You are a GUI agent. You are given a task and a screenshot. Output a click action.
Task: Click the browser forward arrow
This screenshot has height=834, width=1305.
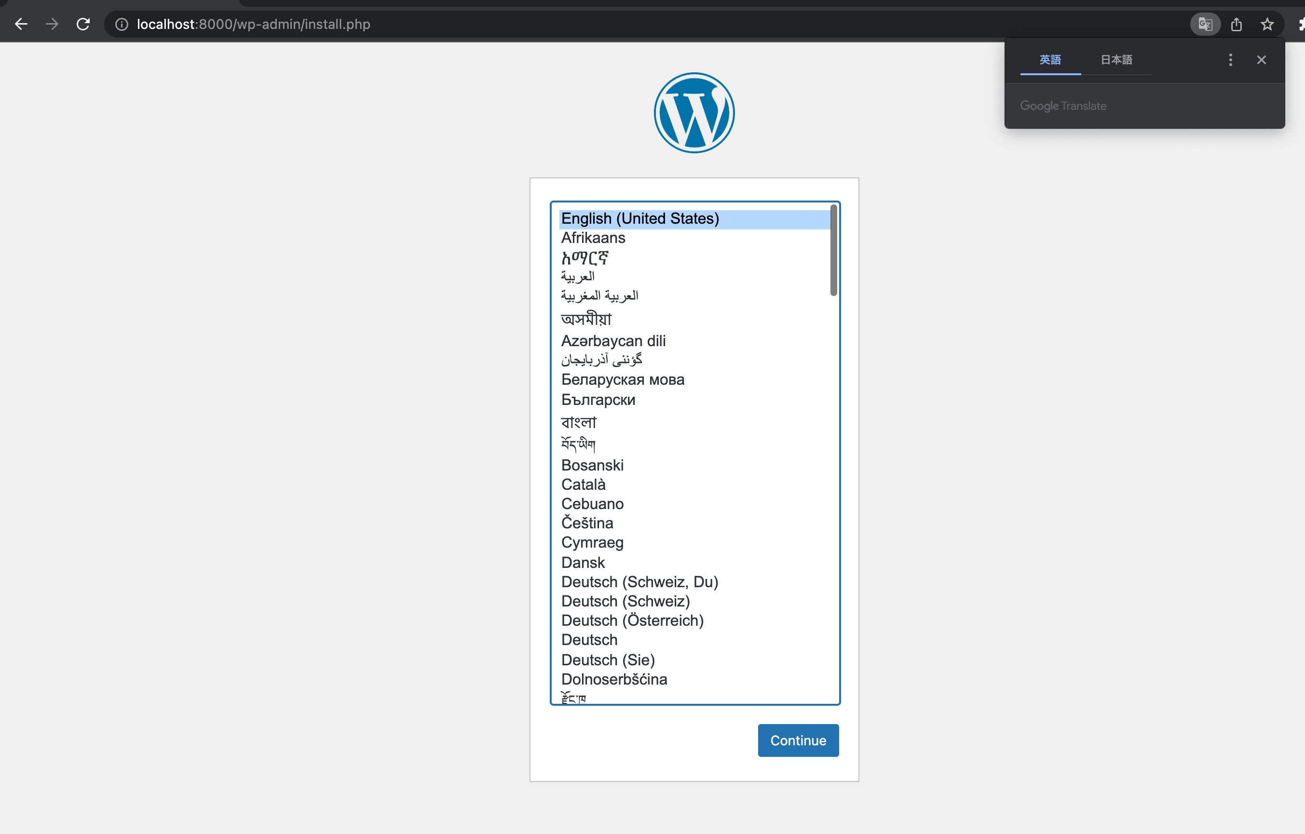[x=52, y=25]
